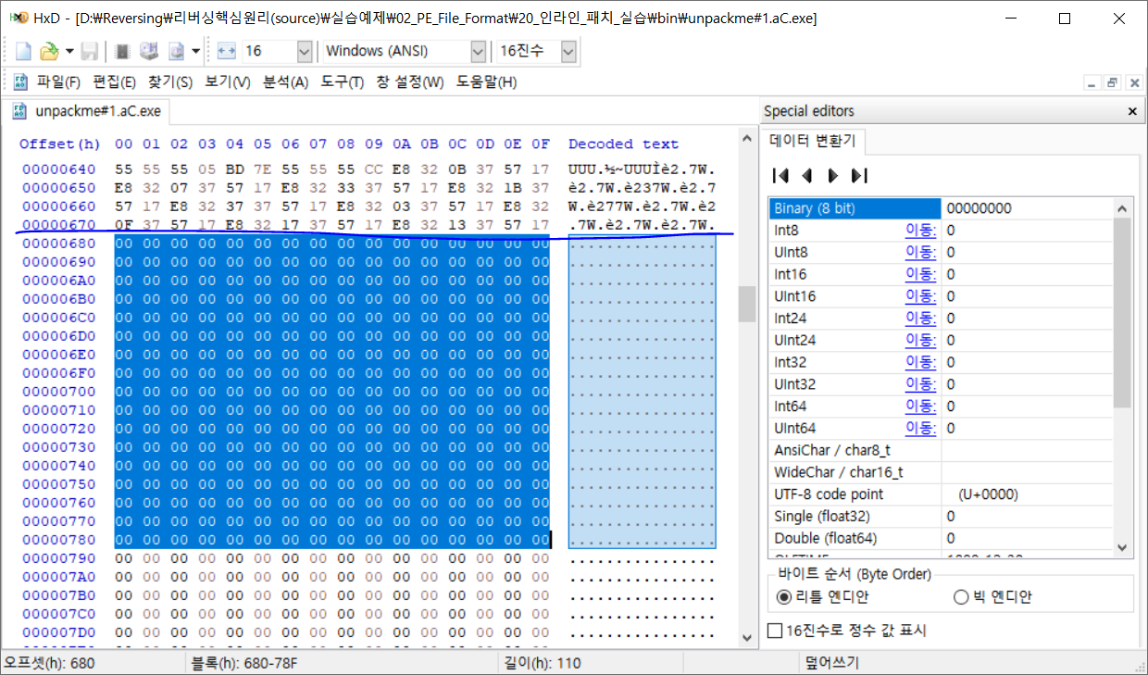Click the hex view scrollbar up arrow
The image size is (1148, 675).
click(x=746, y=138)
